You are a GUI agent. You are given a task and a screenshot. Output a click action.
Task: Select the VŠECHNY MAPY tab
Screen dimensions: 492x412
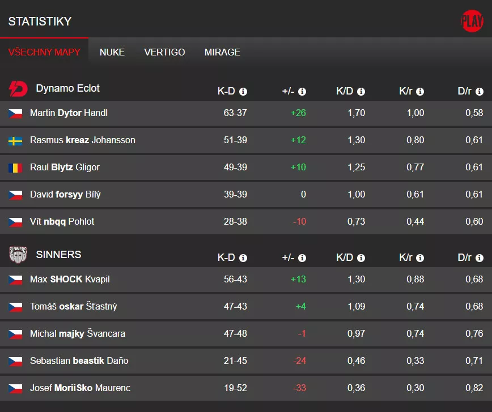coord(44,52)
